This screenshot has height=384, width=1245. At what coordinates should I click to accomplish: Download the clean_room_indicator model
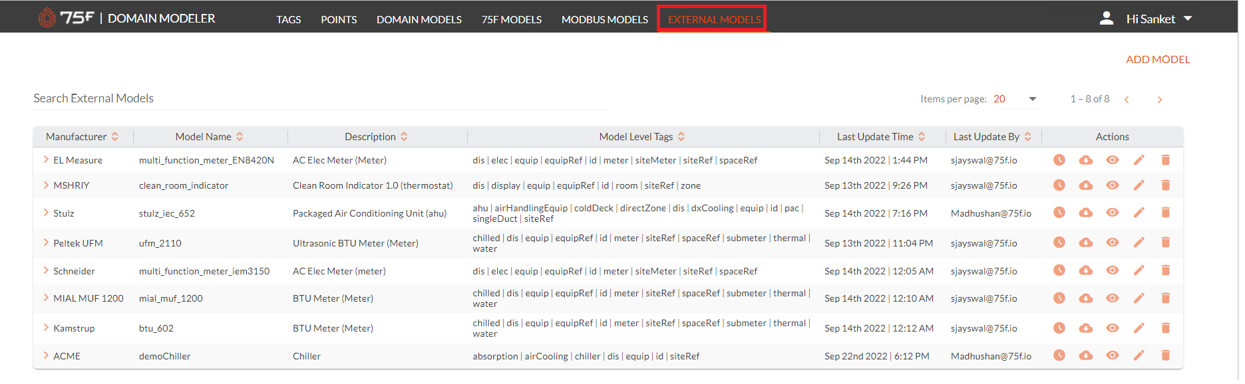[1086, 185]
